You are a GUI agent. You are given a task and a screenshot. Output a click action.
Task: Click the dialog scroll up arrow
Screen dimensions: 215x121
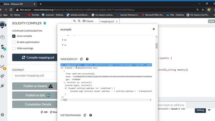click(x=157, y=37)
